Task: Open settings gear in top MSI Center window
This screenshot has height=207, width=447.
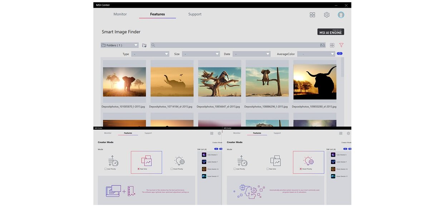Action: tap(326, 15)
